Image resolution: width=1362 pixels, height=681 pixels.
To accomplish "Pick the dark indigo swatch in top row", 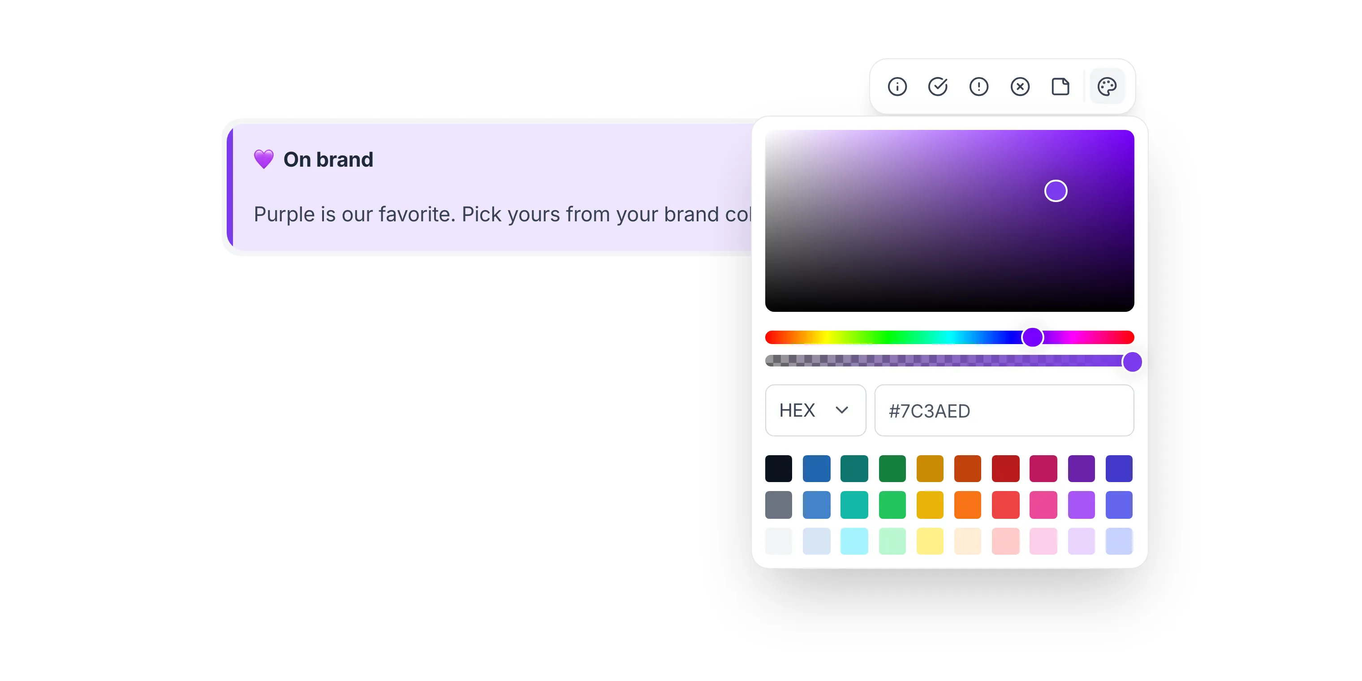I will click(x=1119, y=469).
